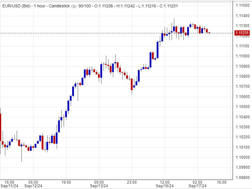Toggle the eye visibility icon in chart header
The image size is (252, 189).
click(74, 6)
